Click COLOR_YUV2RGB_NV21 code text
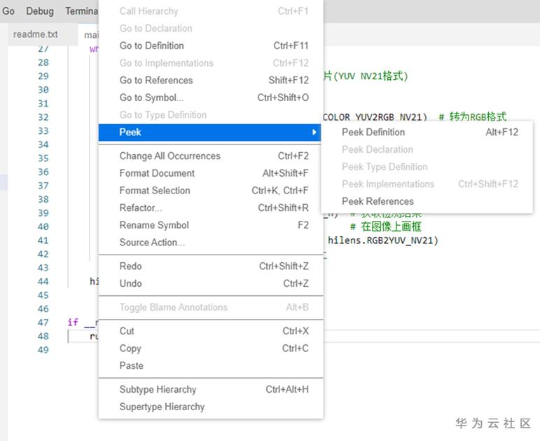 click(374, 117)
